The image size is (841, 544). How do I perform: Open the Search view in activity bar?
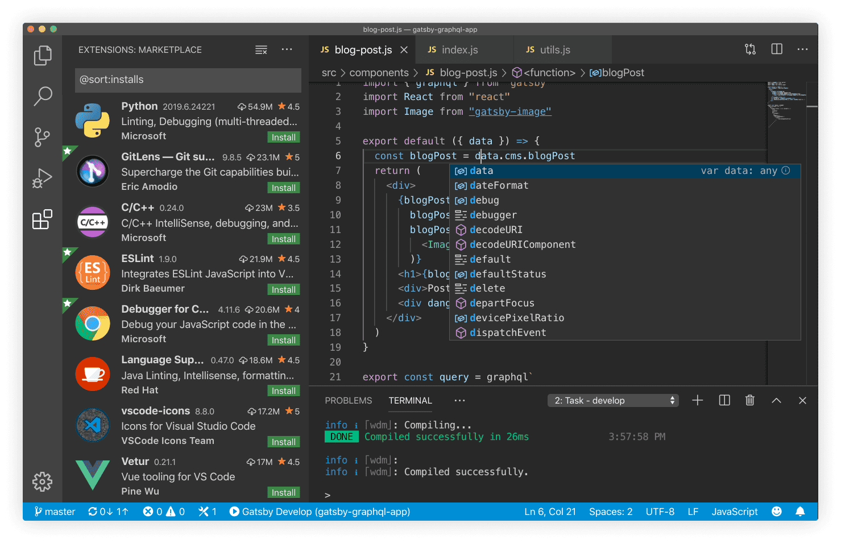coord(43,96)
